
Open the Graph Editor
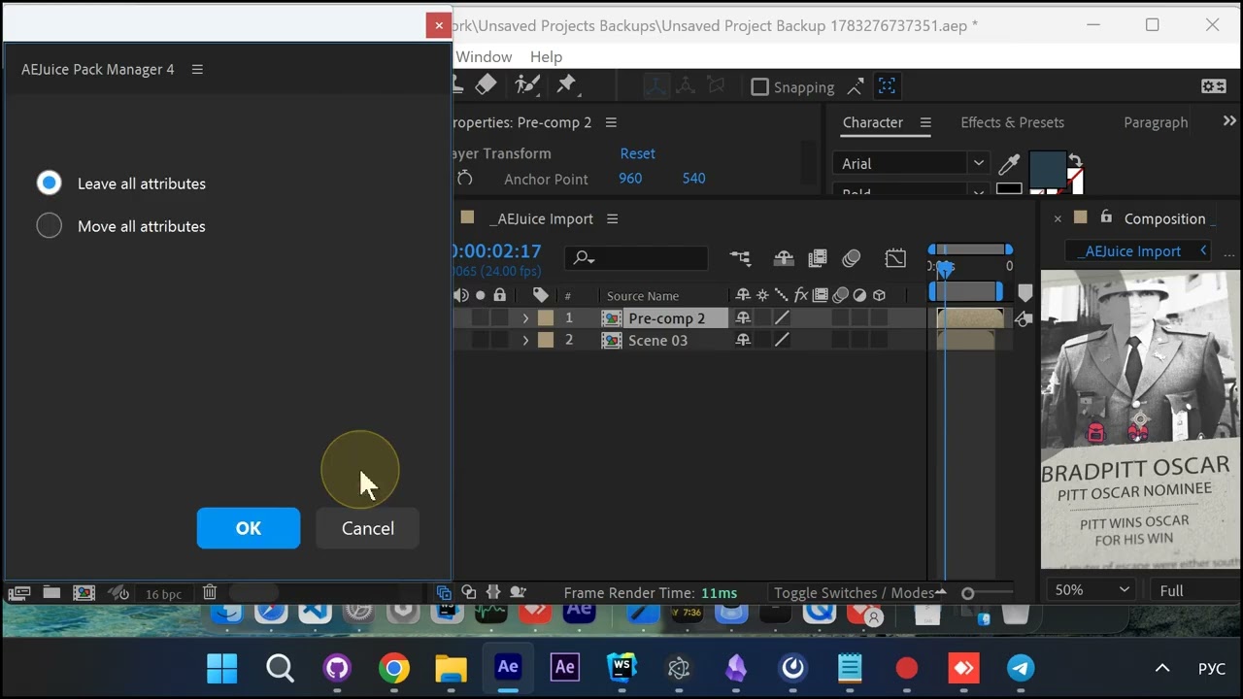pos(895,258)
